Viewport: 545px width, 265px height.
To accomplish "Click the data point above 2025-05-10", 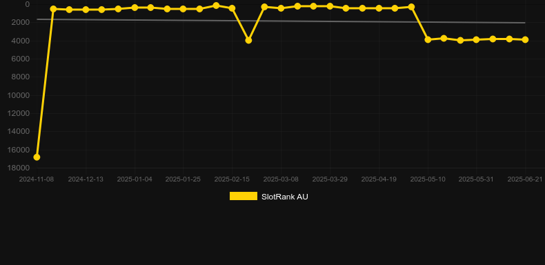I will tap(428, 39).
